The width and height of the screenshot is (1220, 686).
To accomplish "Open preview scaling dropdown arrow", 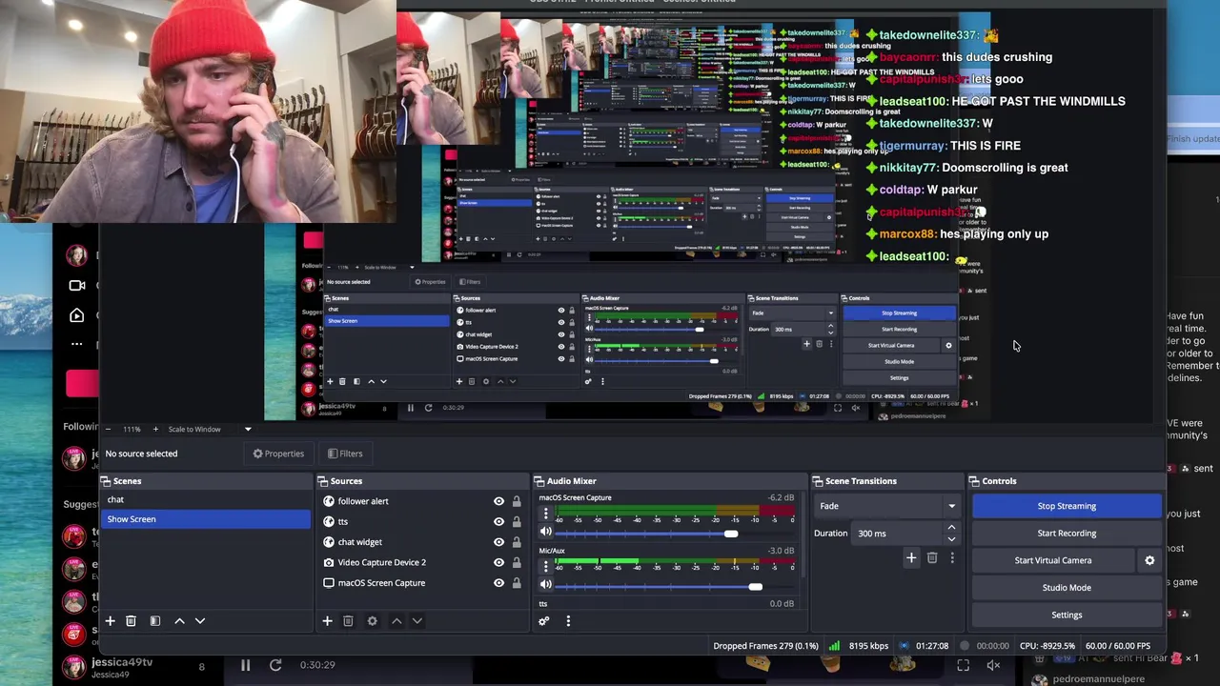I will pyautogui.click(x=248, y=429).
